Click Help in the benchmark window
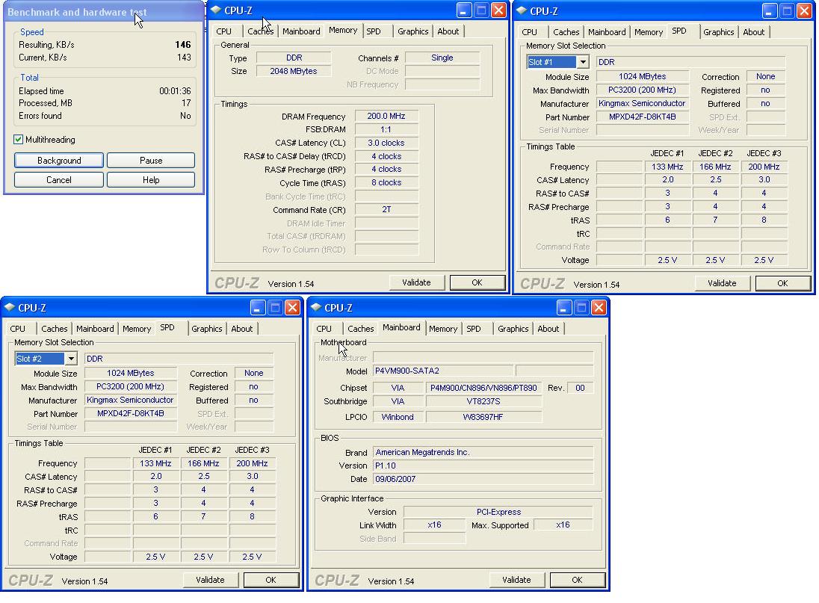Image resolution: width=819 pixels, height=603 pixels. click(151, 179)
